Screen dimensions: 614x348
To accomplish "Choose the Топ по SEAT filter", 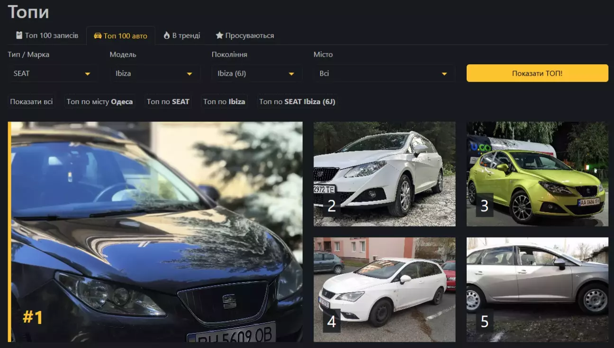I will coord(168,102).
